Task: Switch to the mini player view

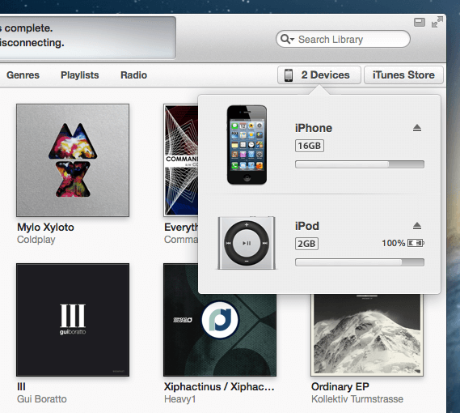Action: [x=420, y=22]
